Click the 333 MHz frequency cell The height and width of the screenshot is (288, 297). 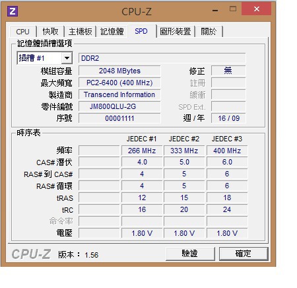(184, 151)
